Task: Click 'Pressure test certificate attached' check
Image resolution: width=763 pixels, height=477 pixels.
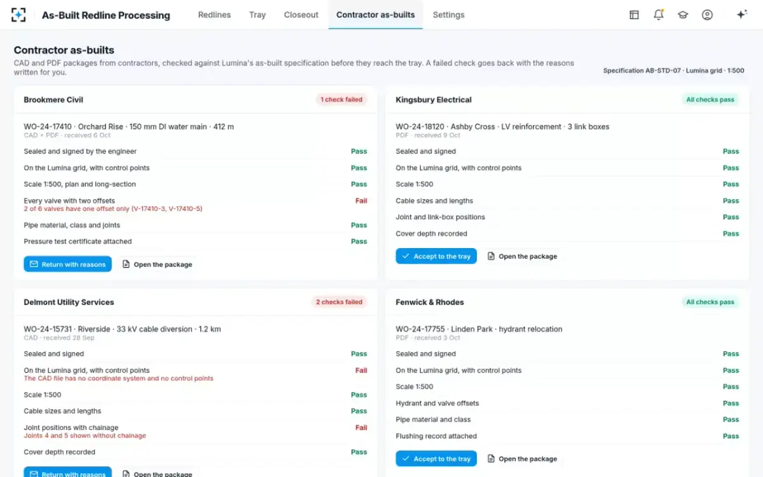Action: (x=78, y=242)
